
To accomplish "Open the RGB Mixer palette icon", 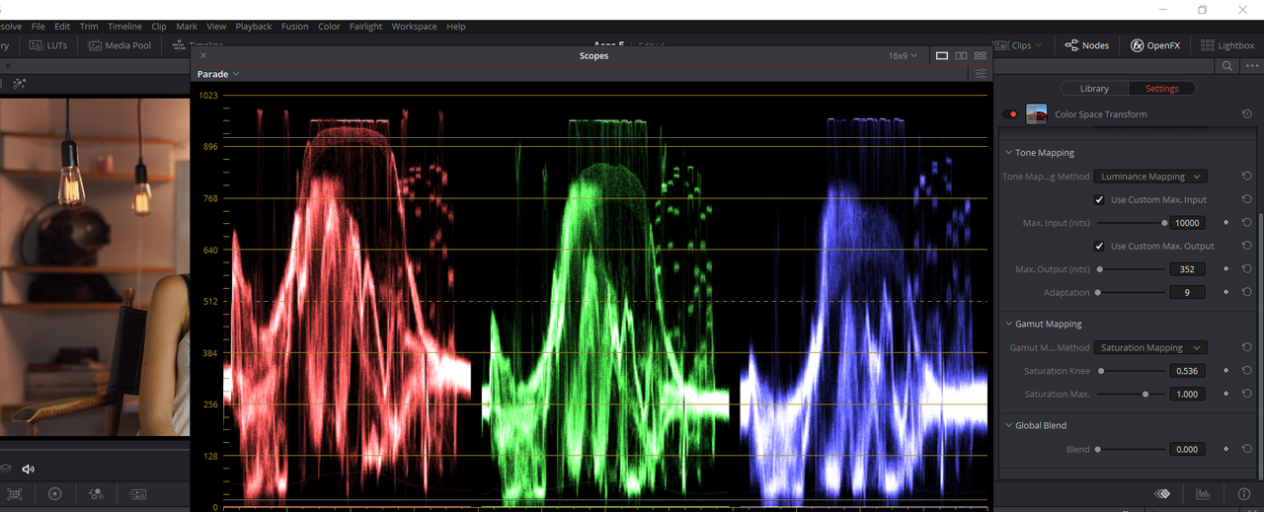I will click(x=97, y=494).
